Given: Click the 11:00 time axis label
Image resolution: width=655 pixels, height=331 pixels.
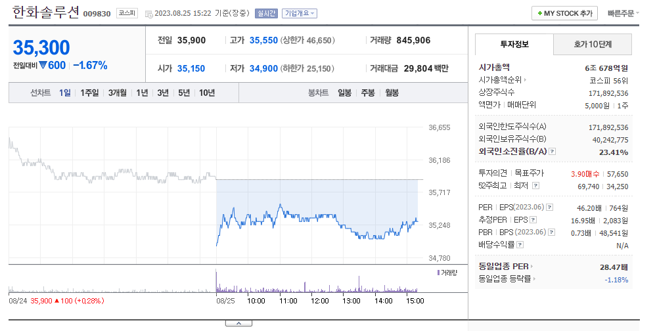Looking at the screenshot, I should coord(288,301).
